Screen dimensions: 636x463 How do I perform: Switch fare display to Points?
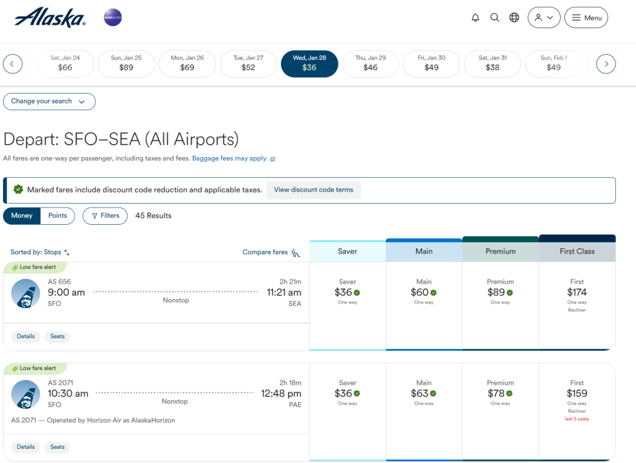58,216
